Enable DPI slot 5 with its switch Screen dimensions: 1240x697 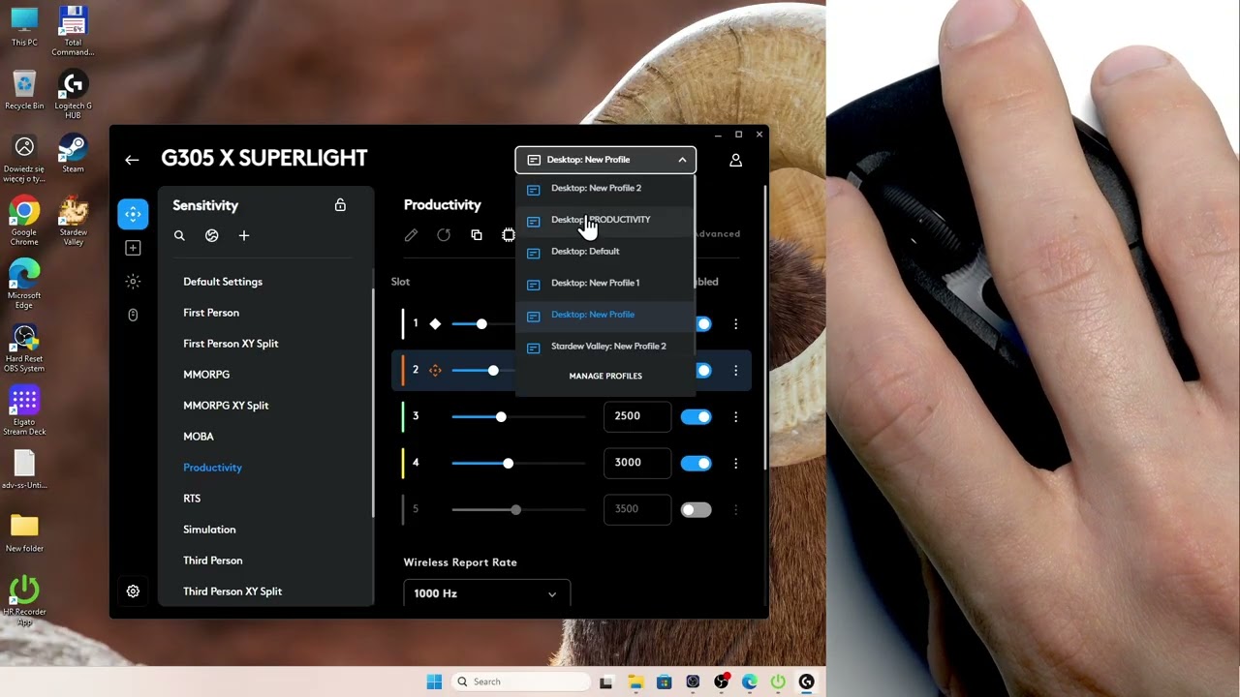(x=696, y=510)
